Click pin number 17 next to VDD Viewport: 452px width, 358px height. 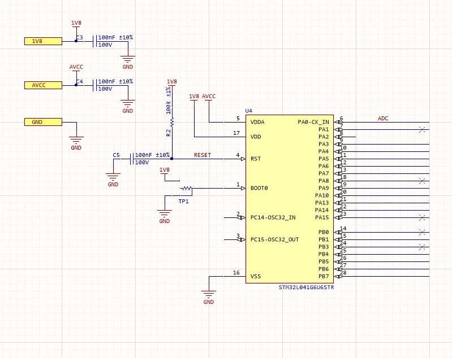pyautogui.click(x=236, y=133)
